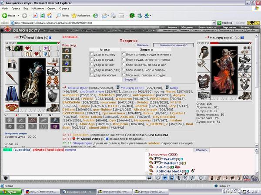The width and height of the screenshot is (261, 195).
Task: Click the green ICQ flower toolbar icon
Action: [132, 16]
